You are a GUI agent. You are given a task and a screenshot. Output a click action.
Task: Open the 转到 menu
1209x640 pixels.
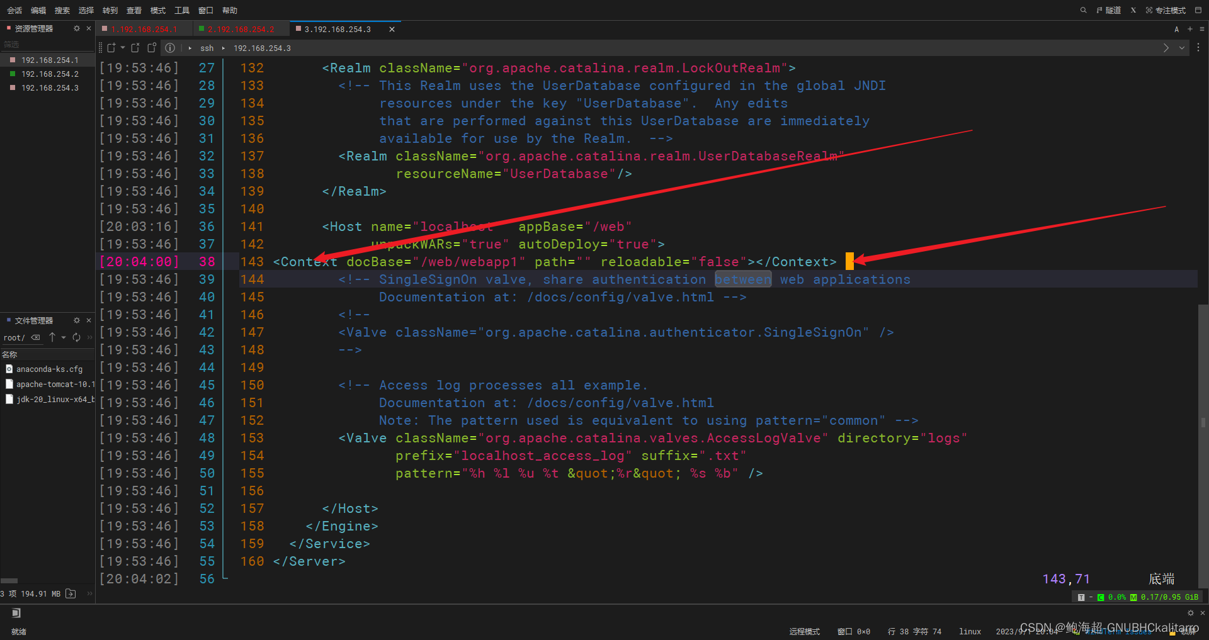(110, 11)
